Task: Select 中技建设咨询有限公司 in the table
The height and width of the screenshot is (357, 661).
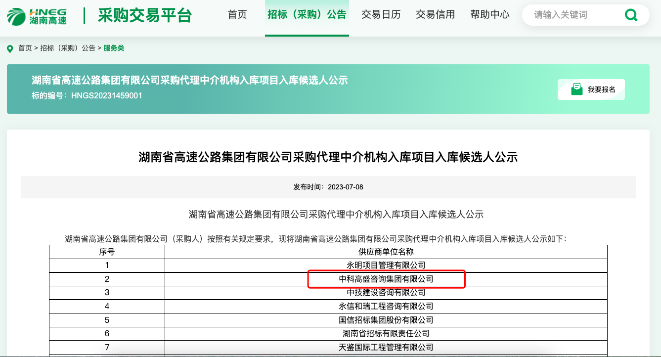Action: [x=386, y=293]
